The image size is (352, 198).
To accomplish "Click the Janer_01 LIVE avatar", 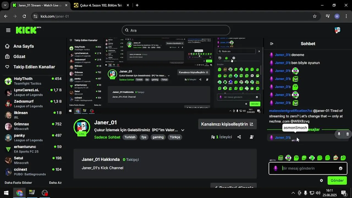I will [x=82, y=128].
